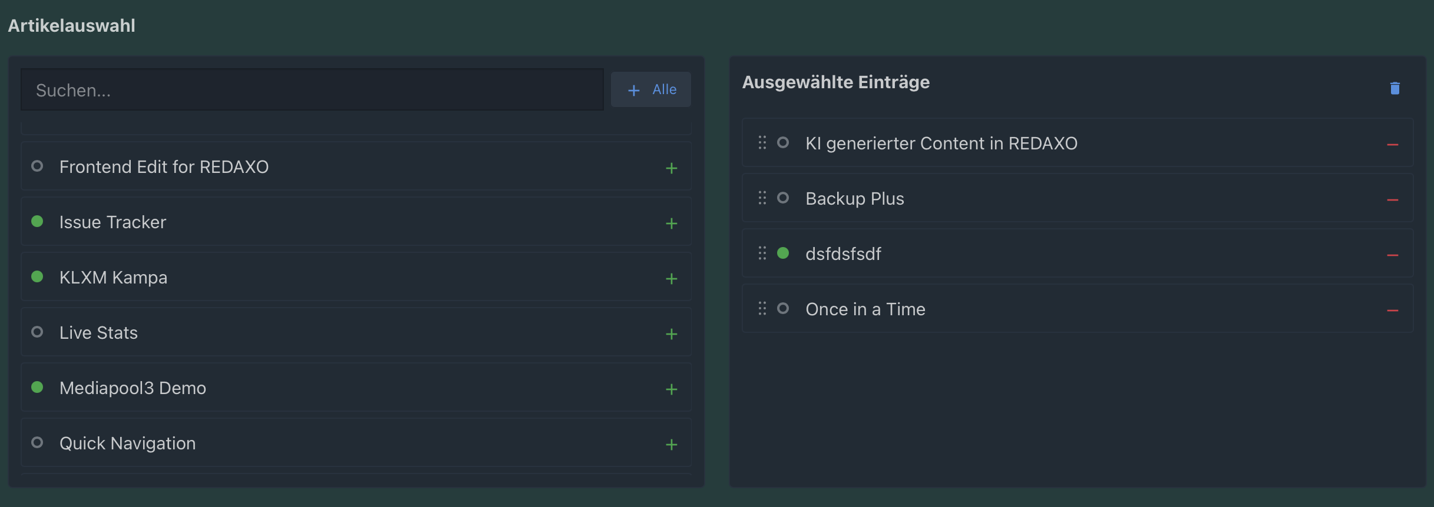The height and width of the screenshot is (507, 1434).
Task: Remove KI generierter Content entry via minus icon
Action: (x=1392, y=145)
